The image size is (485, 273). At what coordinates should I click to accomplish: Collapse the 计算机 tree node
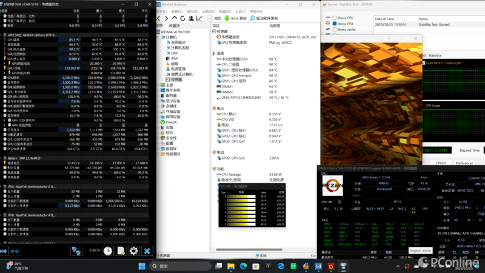point(158,37)
